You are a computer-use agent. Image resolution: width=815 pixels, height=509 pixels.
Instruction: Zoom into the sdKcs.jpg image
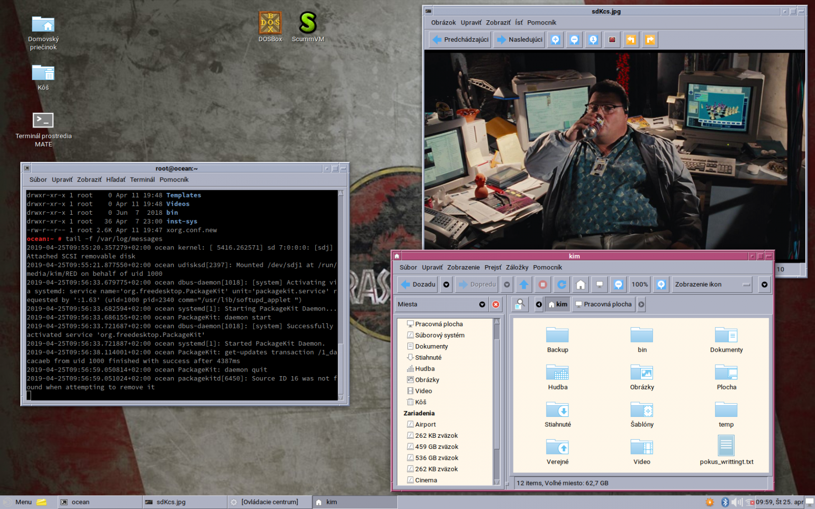(555, 39)
